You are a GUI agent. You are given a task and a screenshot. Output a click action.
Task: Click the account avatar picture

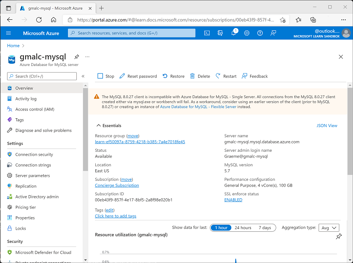346,33
